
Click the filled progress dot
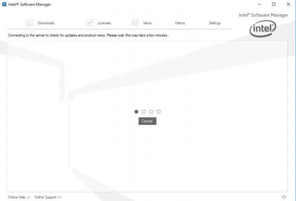pyautogui.click(x=136, y=112)
